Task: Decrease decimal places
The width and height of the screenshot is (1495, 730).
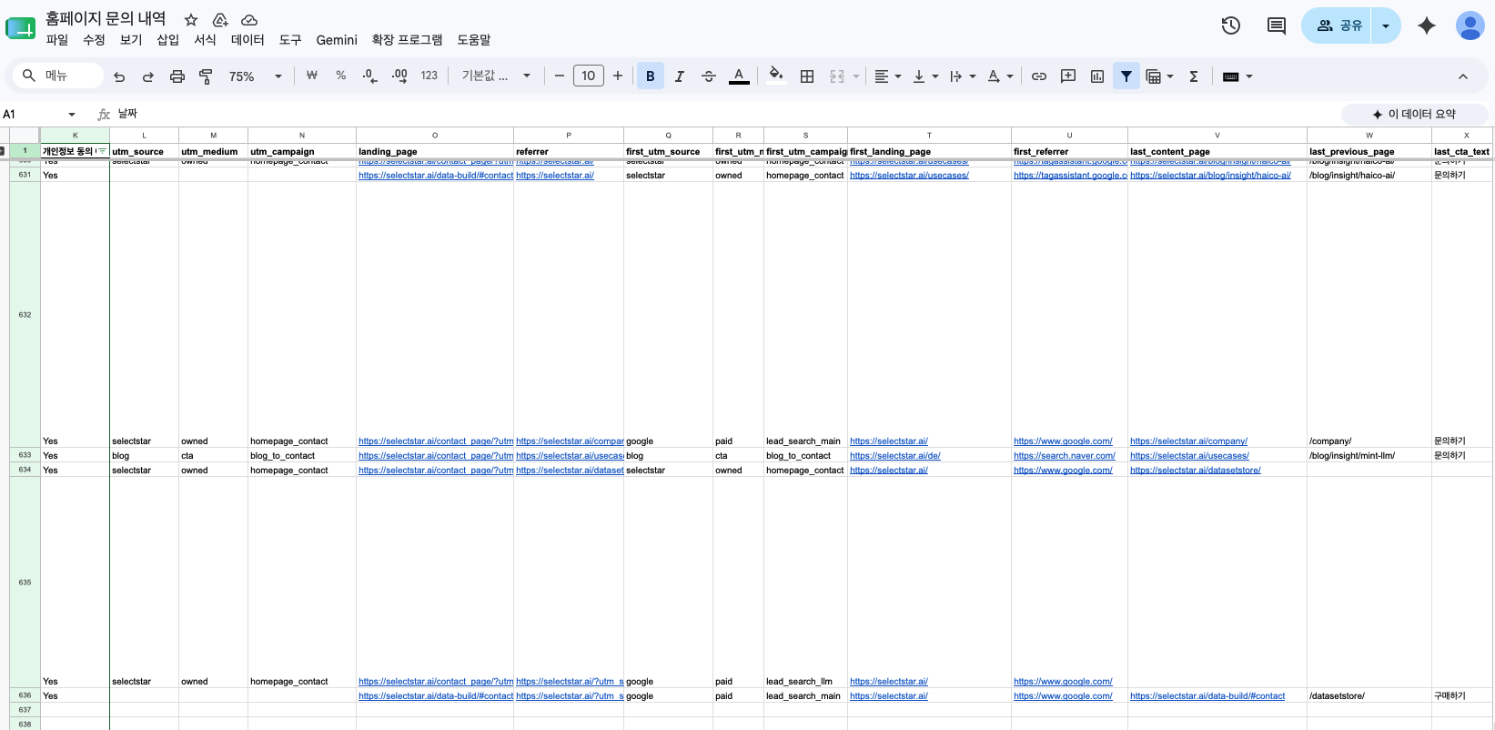Action: pos(369,76)
